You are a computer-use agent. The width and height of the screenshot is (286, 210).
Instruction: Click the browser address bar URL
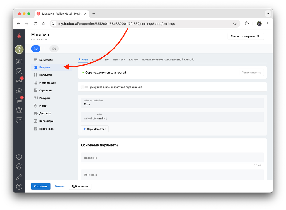[x=116, y=24]
